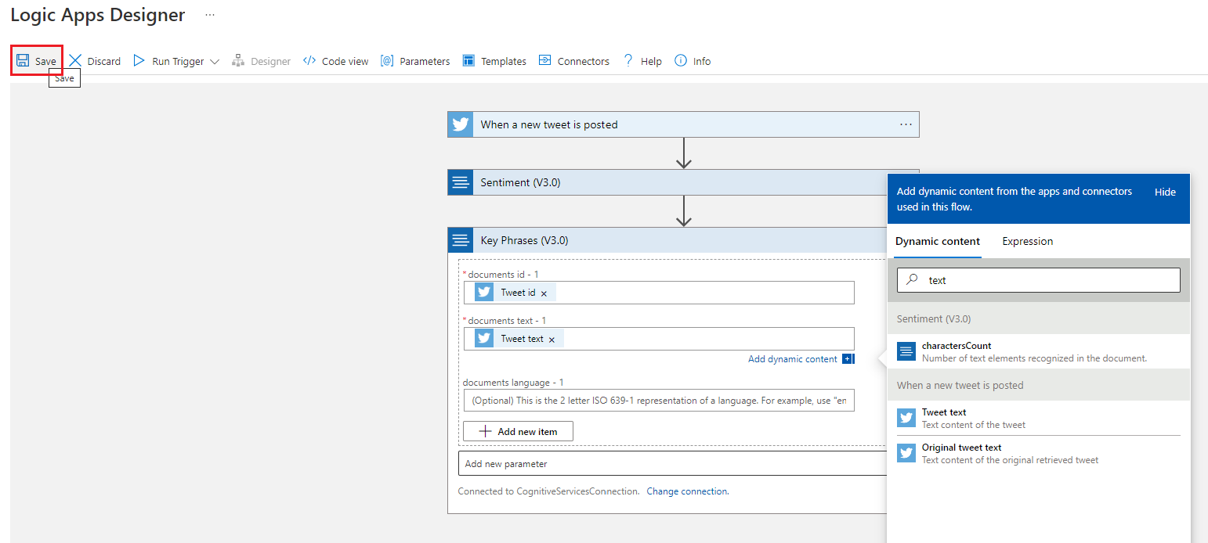Click the Add new item button

click(518, 431)
